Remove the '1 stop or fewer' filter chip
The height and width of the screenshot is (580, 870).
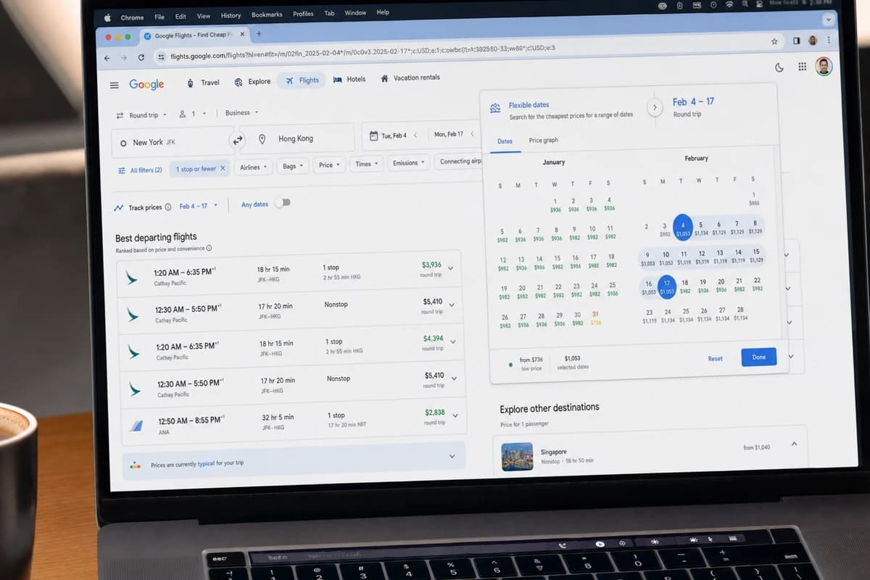(223, 168)
